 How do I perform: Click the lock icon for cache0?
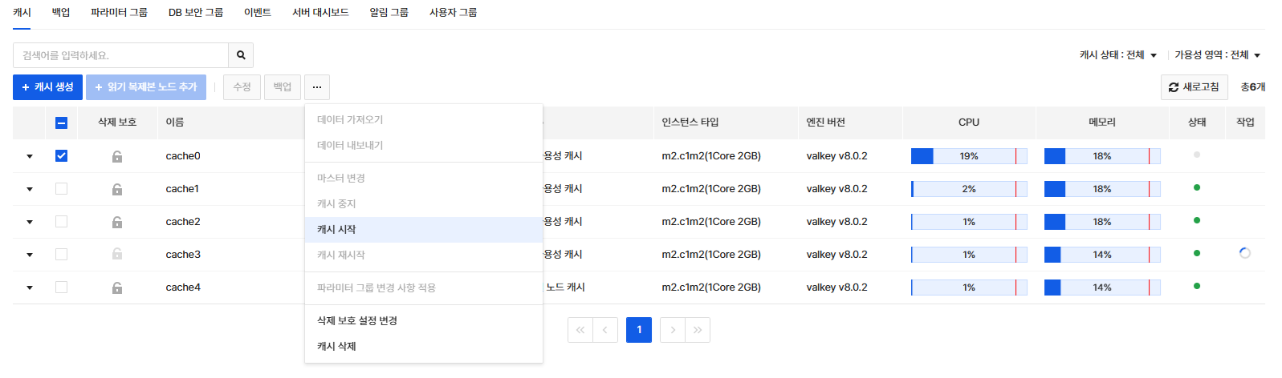click(117, 156)
